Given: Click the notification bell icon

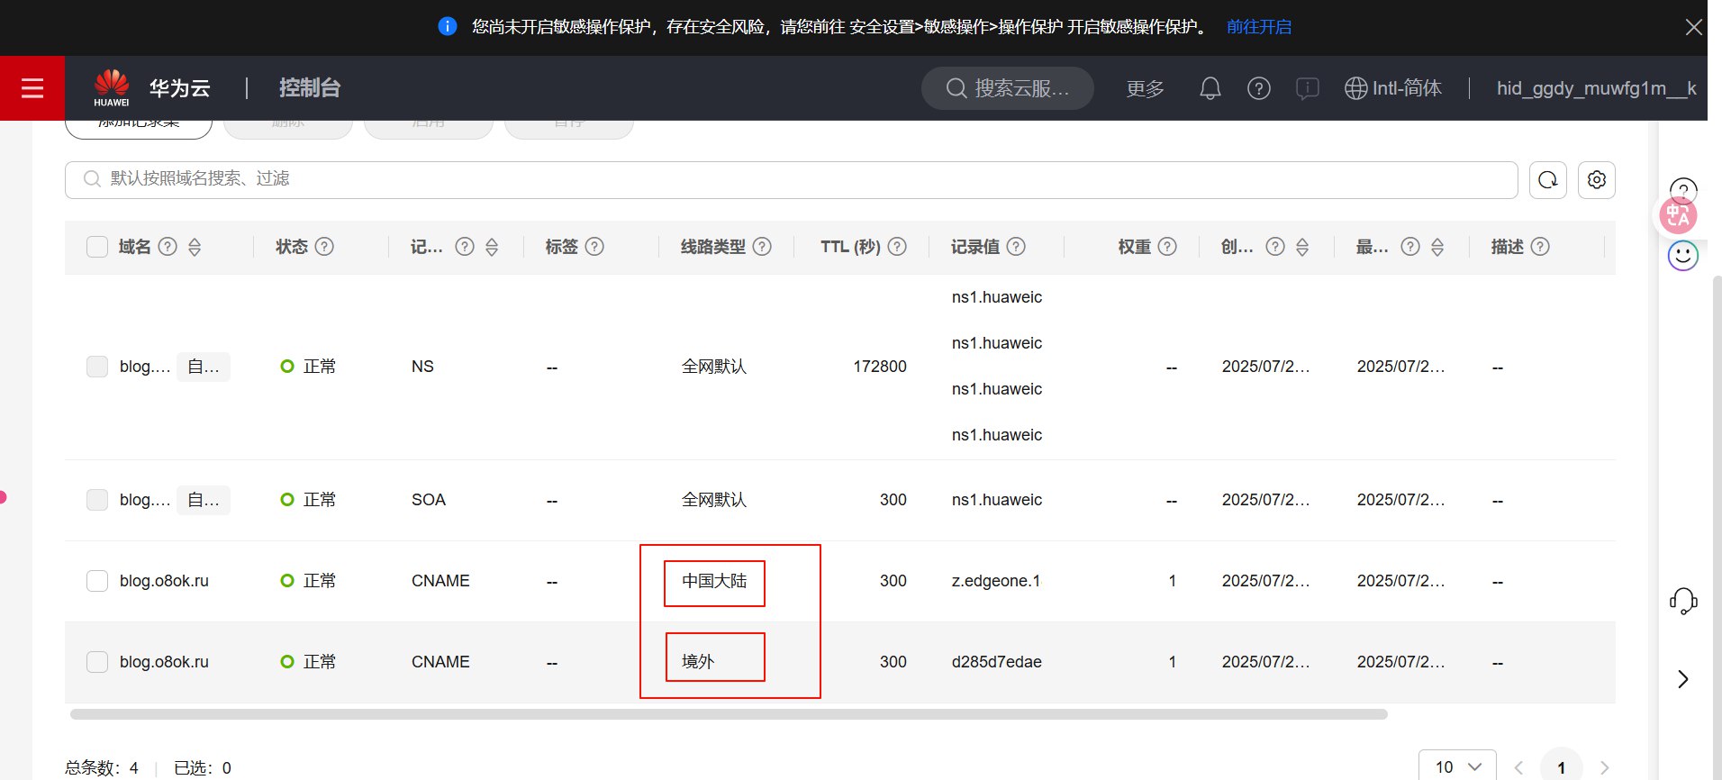Looking at the screenshot, I should click(1210, 88).
